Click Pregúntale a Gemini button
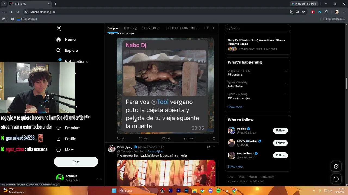Viewport: 348px width, 195px height. click(x=304, y=4)
